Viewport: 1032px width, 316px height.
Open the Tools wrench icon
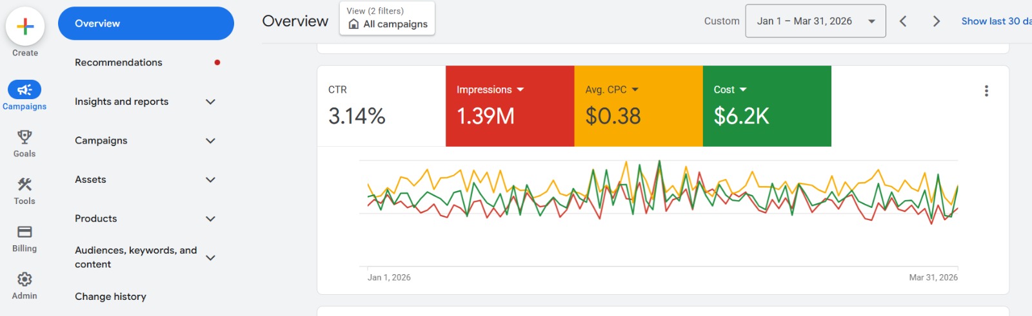pyautogui.click(x=25, y=185)
